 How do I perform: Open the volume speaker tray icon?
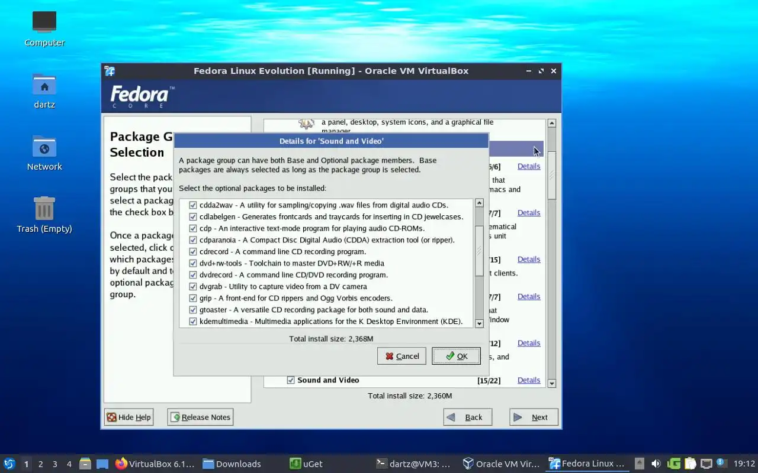[x=656, y=464]
